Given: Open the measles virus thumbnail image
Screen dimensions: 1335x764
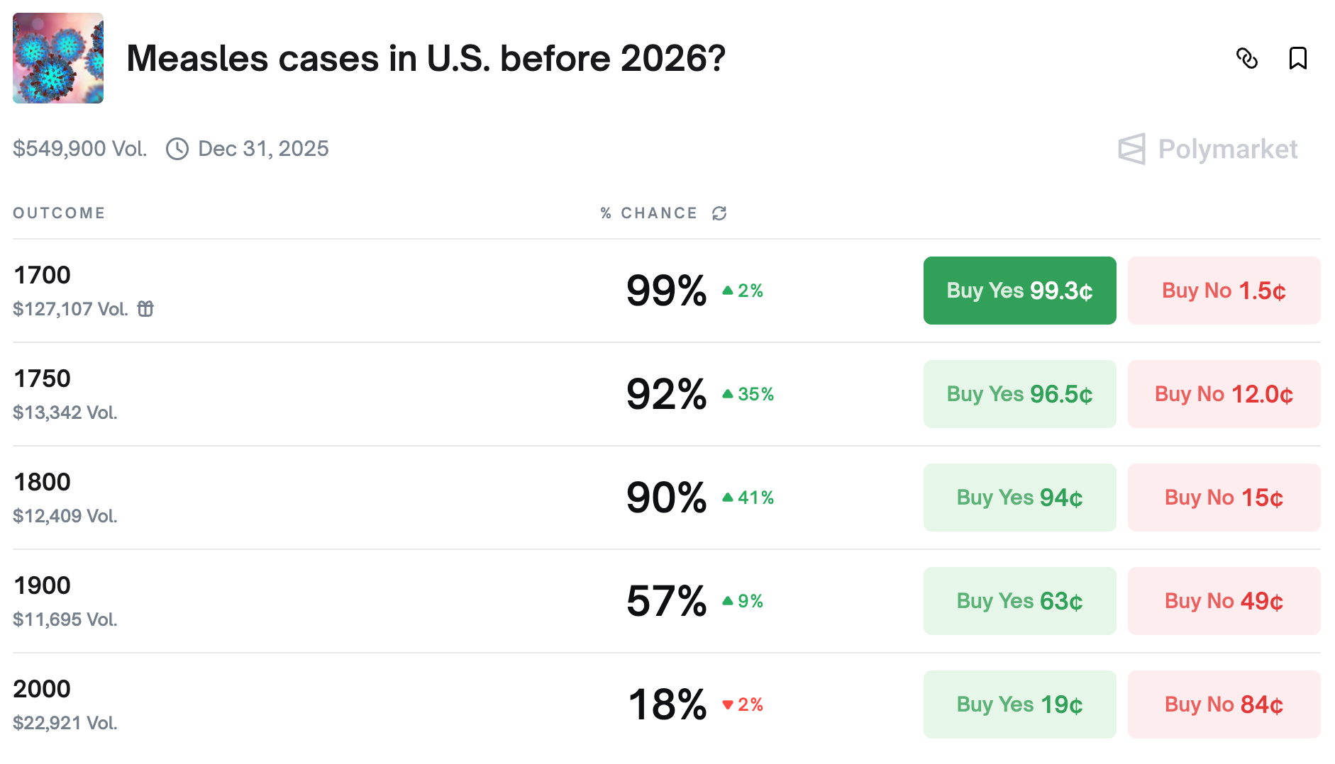Looking at the screenshot, I should point(58,58).
